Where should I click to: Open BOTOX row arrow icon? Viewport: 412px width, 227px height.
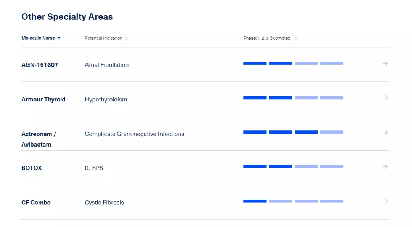pos(385,167)
